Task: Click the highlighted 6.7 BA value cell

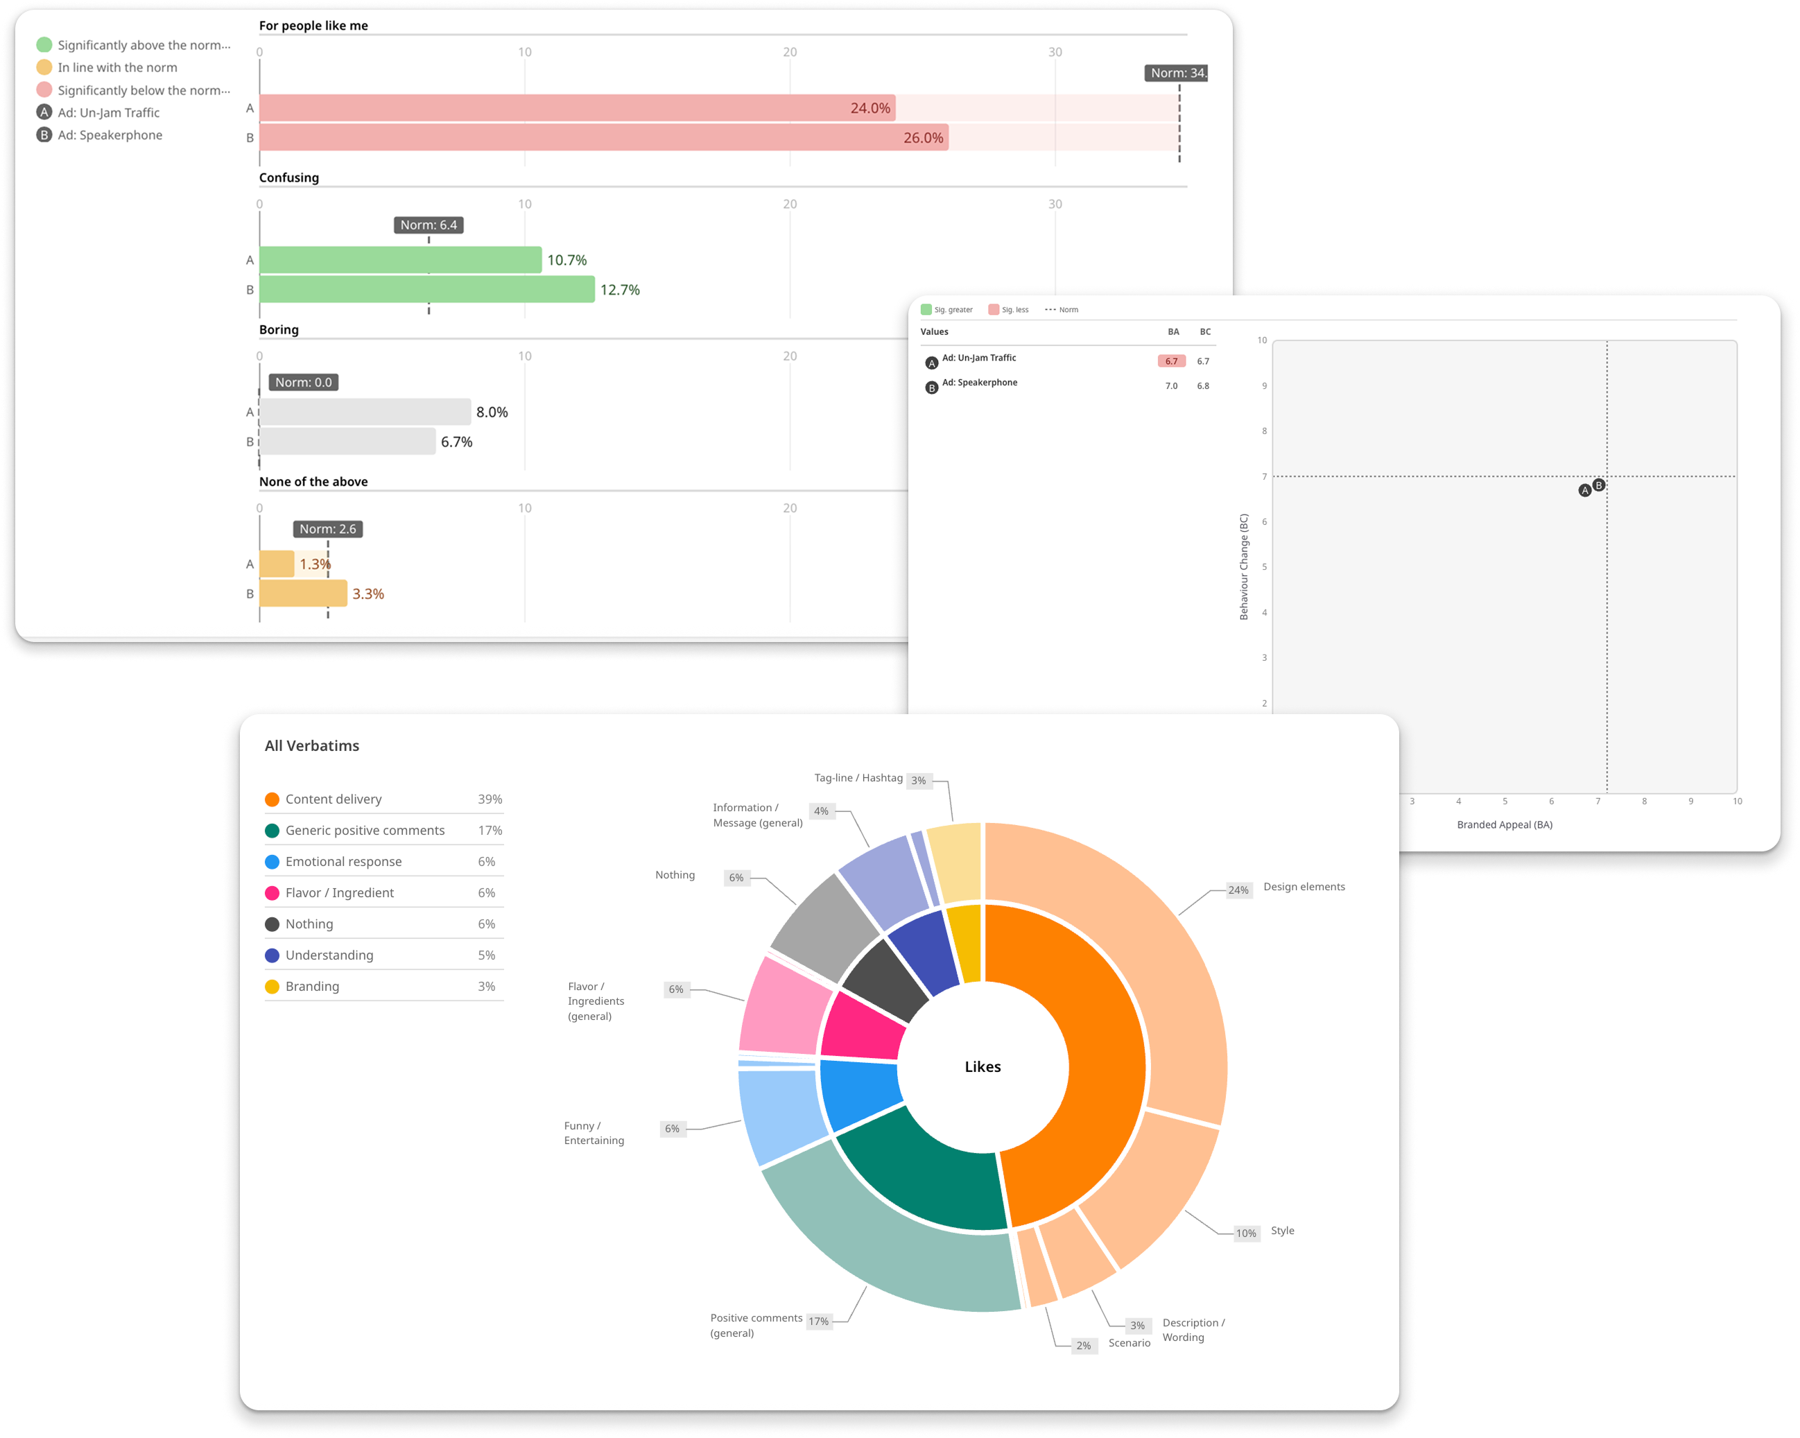Action: (1171, 362)
